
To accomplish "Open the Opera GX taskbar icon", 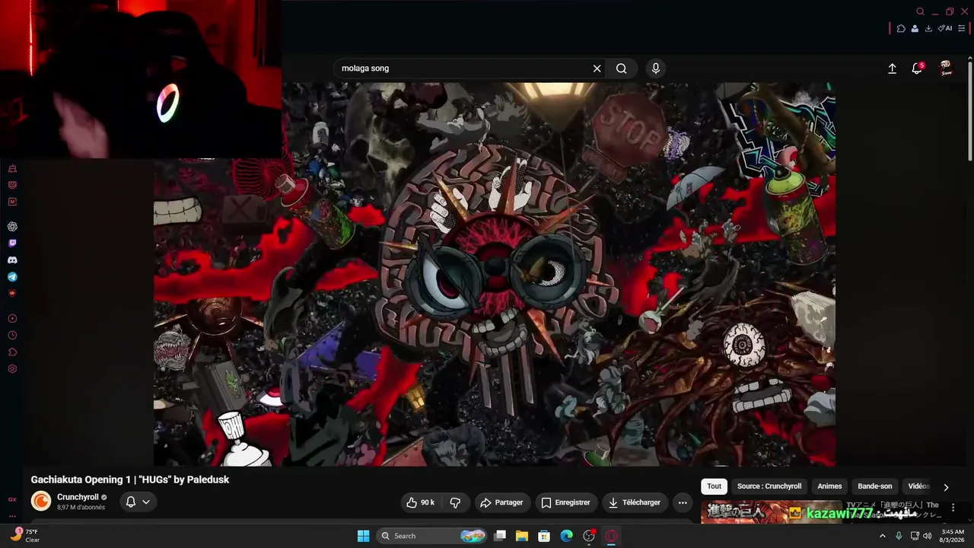I will pyautogui.click(x=611, y=536).
